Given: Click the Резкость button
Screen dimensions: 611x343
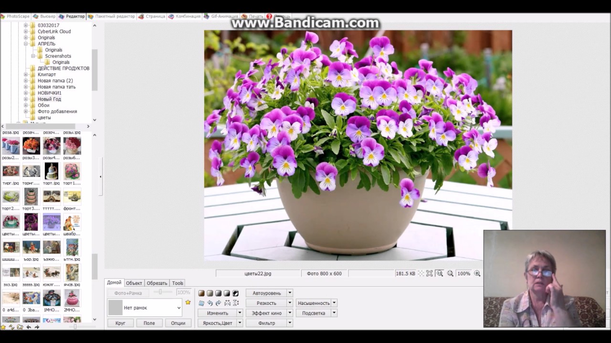Looking at the screenshot, I should point(266,303).
